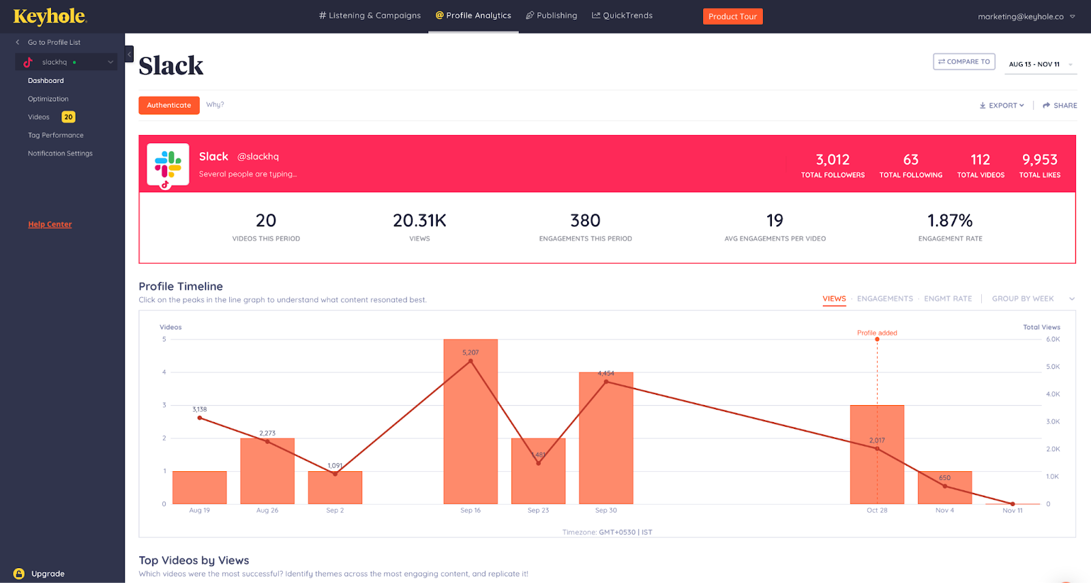Click the TikTok icon beside slackhq
This screenshot has height=583, width=1091.
pos(28,62)
